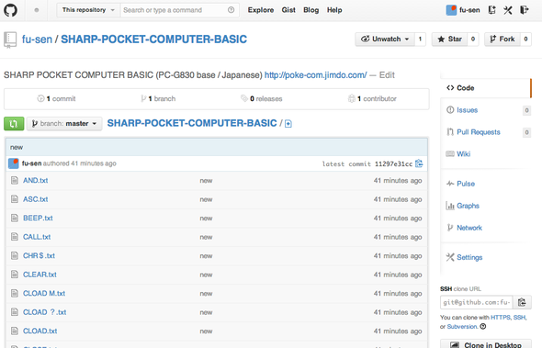Viewport: 542px width, 348px height.
Task: Focus the Search or type a command field
Action: 180,10
